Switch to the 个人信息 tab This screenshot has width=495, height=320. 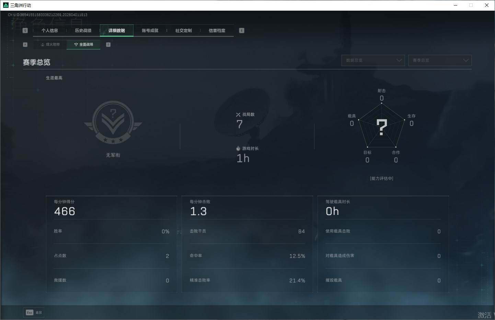(x=50, y=31)
